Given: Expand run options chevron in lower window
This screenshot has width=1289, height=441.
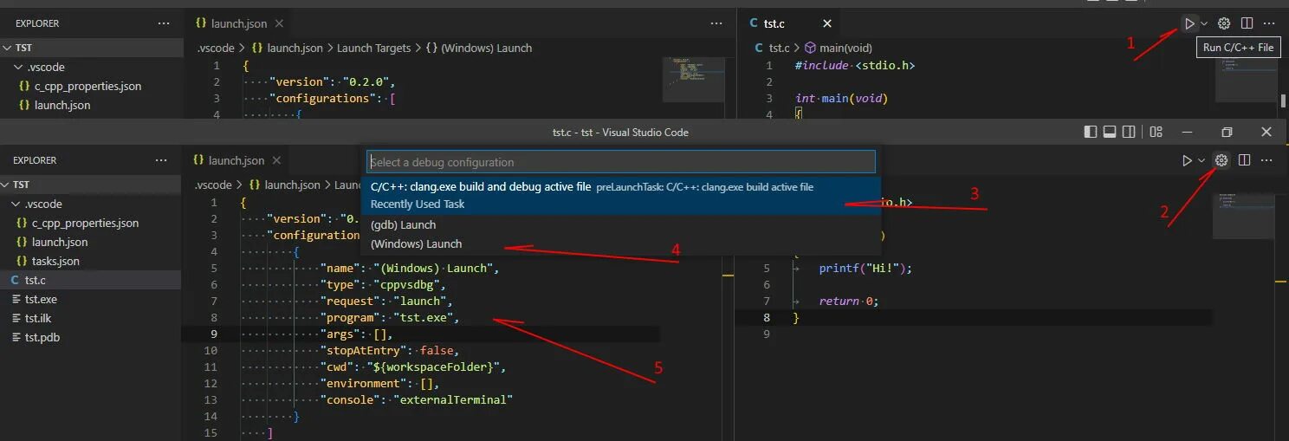Looking at the screenshot, I should tap(1201, 160).
